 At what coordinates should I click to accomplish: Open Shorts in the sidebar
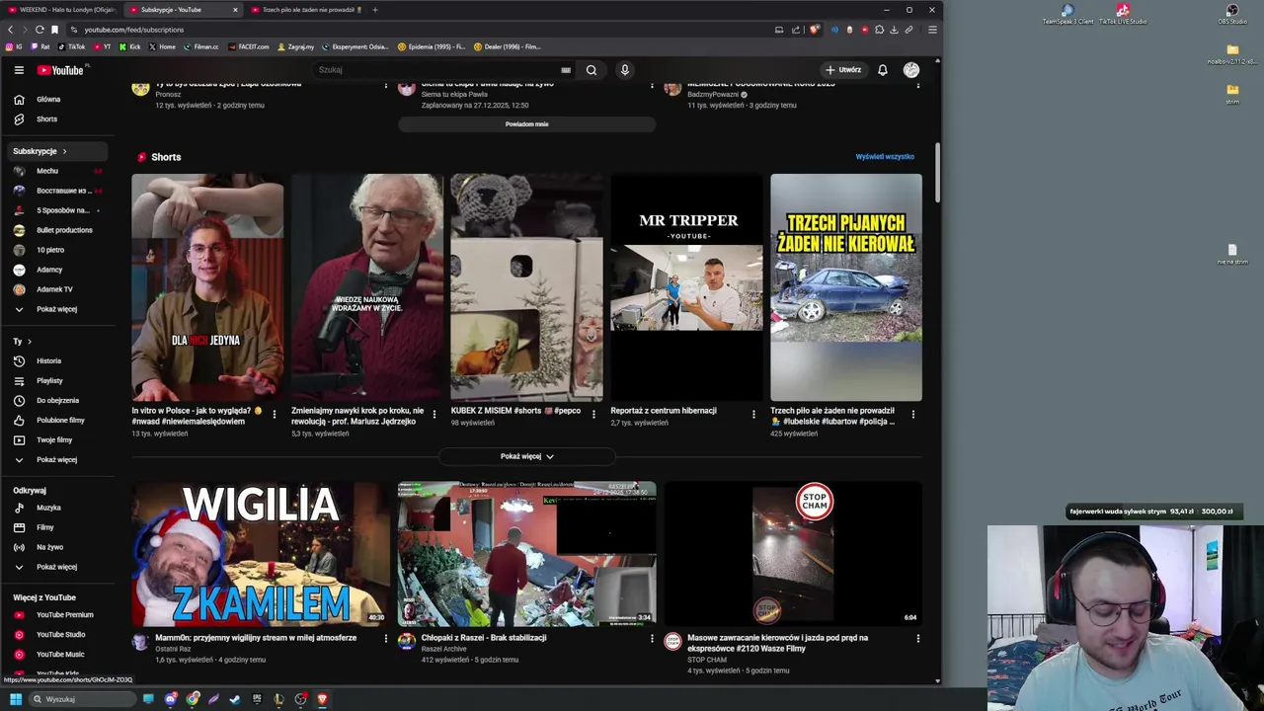(59, 119)
